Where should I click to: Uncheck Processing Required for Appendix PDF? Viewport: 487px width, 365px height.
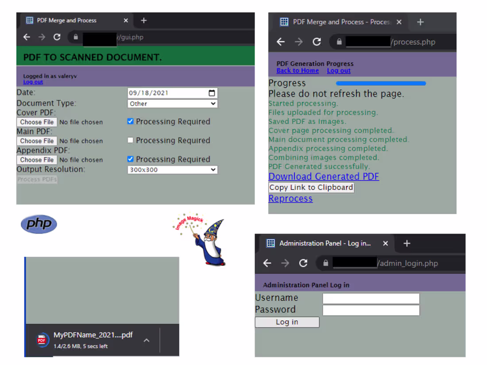pos(130,159)
